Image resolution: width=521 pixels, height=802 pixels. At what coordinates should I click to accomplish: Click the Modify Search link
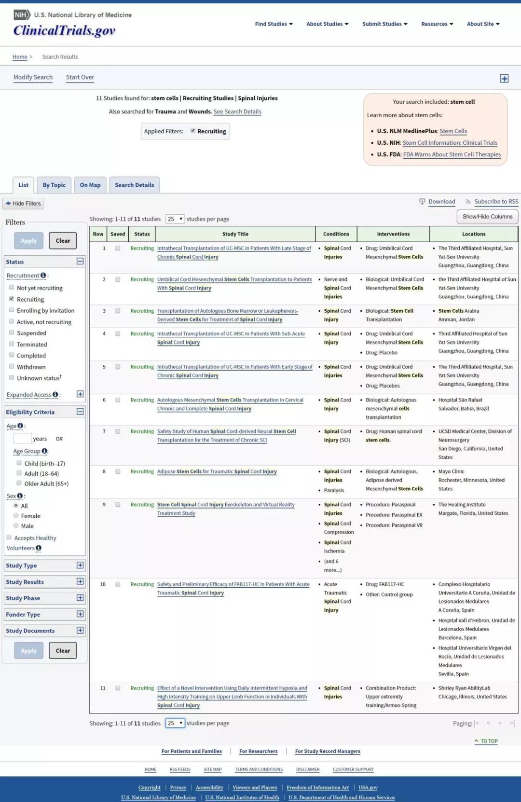33,77
